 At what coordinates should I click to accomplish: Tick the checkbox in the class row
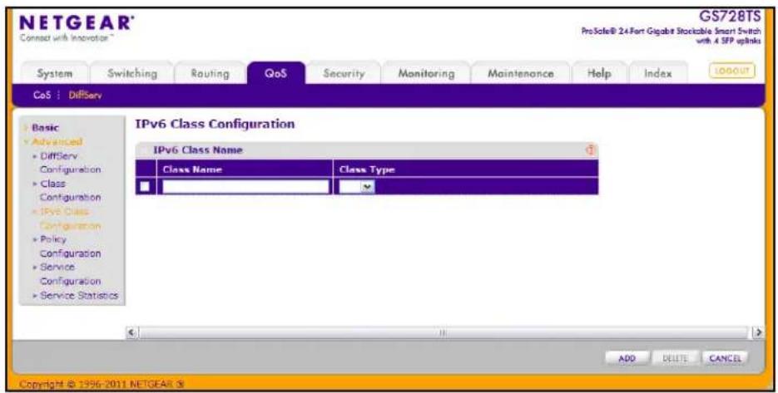click(145, 187)
